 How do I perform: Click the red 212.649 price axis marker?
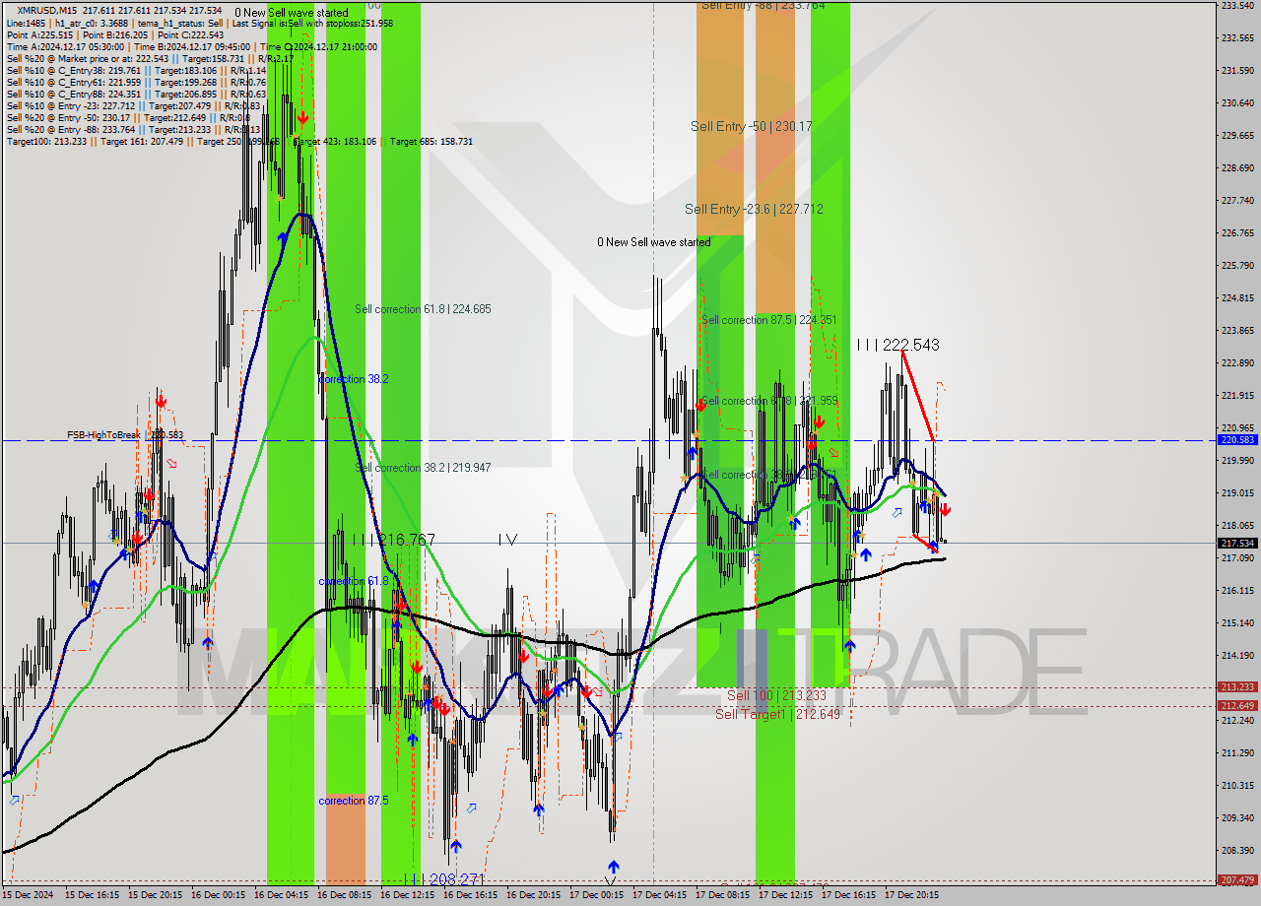[1237, 705]
